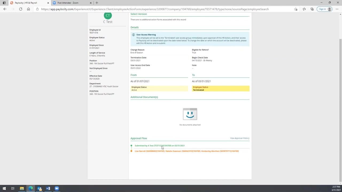The width and height of the screenshot is (342, 192).
Task: Close the Paylocity browser tab
Action: (x=48, y=3)
